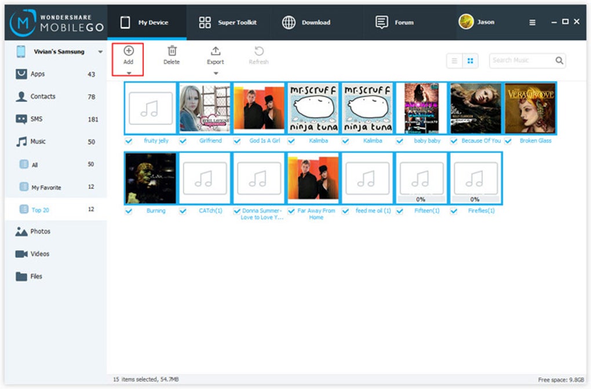Click the MobileGo logo
Viewport: 591px width, 389px height.
click(x=57, y=23)
